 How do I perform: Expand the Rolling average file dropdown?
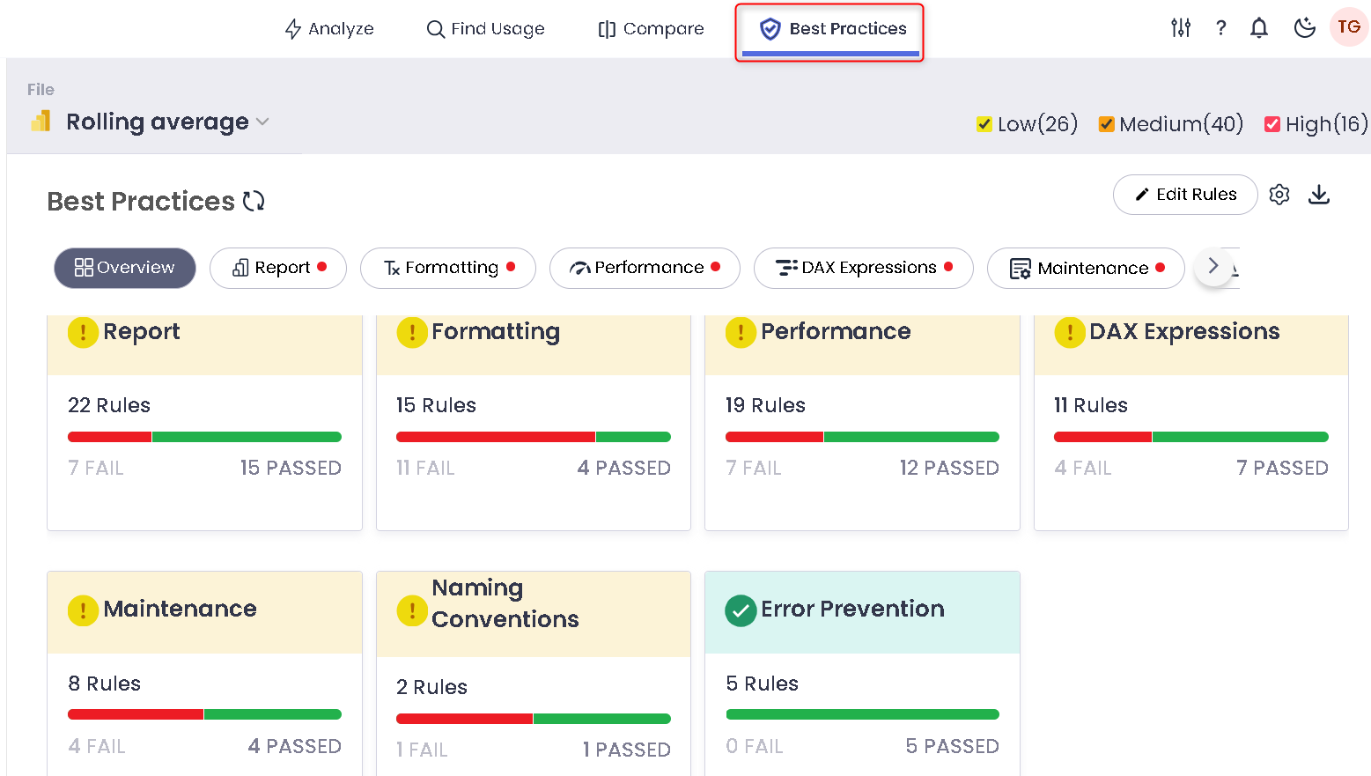click(x=262, y=122)
